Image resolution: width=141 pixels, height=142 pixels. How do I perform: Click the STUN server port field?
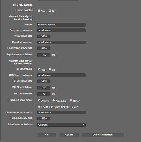click(x=44, y=81)
